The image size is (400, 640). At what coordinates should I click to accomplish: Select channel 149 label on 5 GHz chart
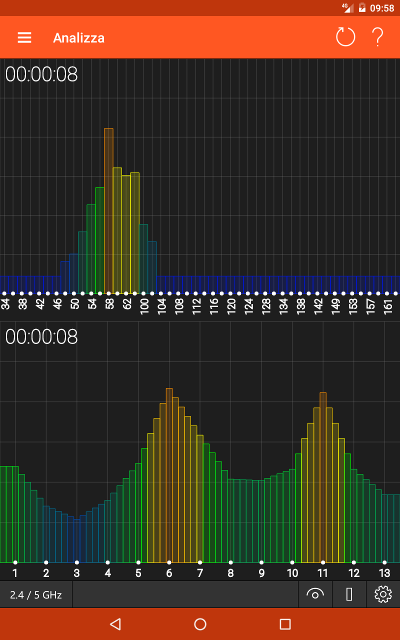[335, 306]
